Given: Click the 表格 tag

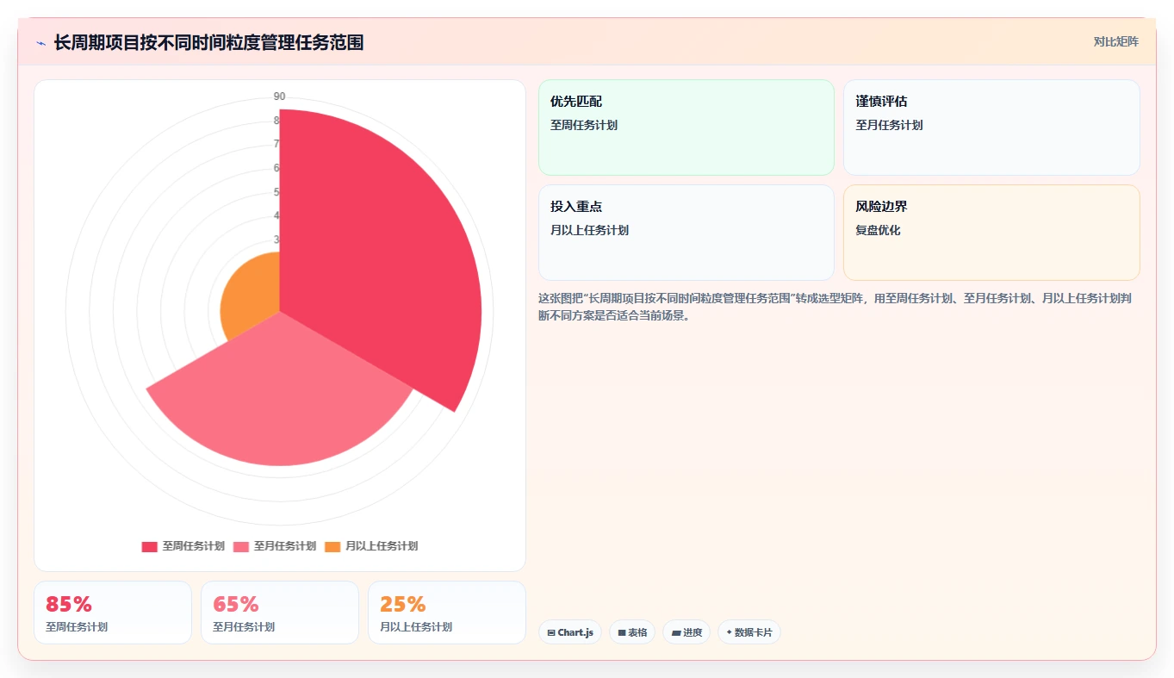Looking at the screenshot, I should [632, 632].
